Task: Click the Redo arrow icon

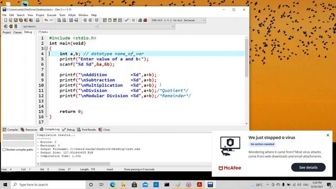Action: click(51, 20)
